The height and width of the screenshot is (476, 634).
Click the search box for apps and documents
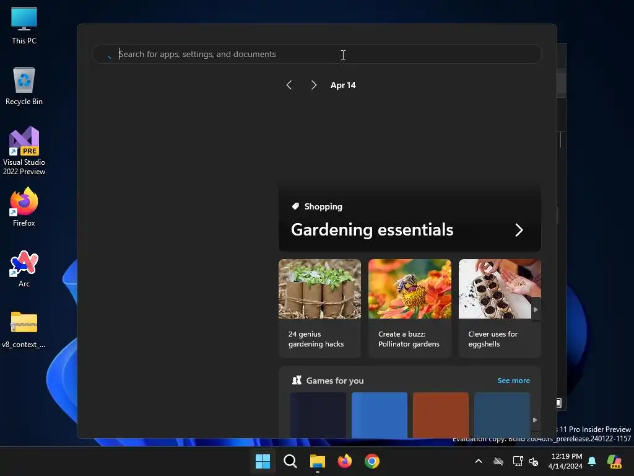pyautogui.click(x=317, y=54)
